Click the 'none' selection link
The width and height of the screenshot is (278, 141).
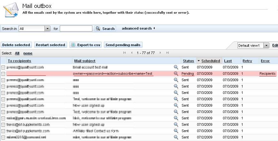coord(28,53)
